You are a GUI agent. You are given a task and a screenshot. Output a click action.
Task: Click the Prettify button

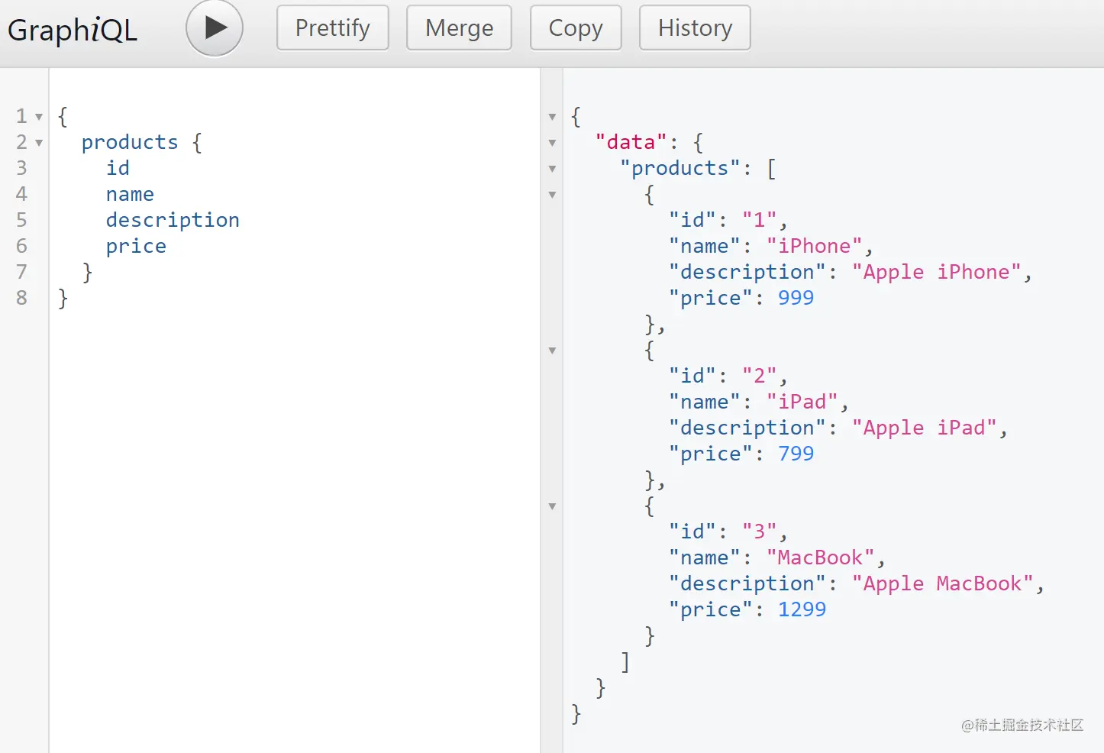coord(333,28)
